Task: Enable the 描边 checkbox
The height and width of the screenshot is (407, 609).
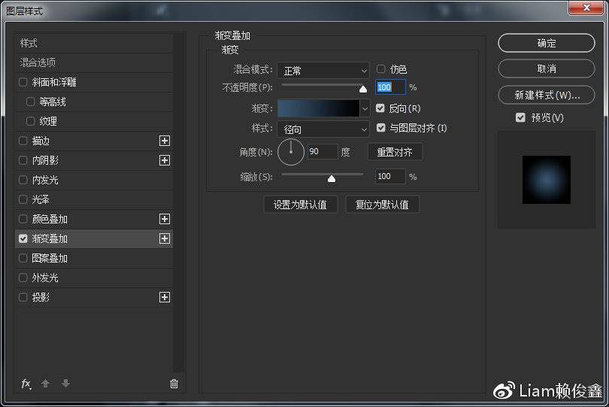Action: (23, 141)
